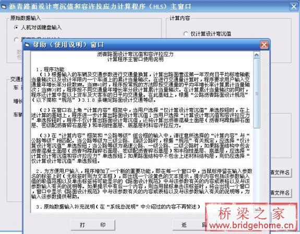Click the 帮助（使用说明）窗口 title bar
The width and height of the screenshot is (300, 234).
point(146,45)
